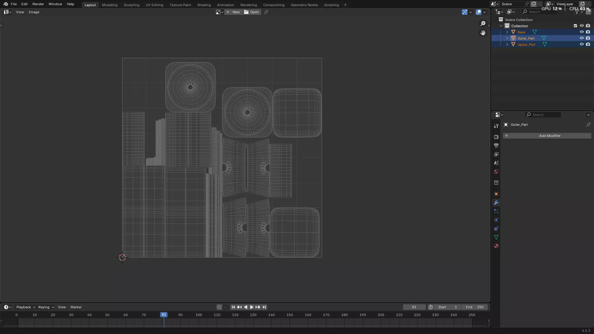Hide the Base object in viewport
Screen dimensions: 594x334
tap(582, 32)
